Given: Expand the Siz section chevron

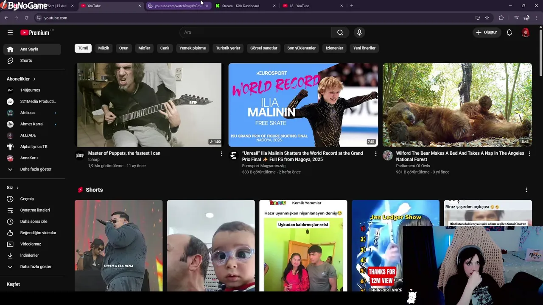Looking at the screenshot, I should click(x=17, y=188).
